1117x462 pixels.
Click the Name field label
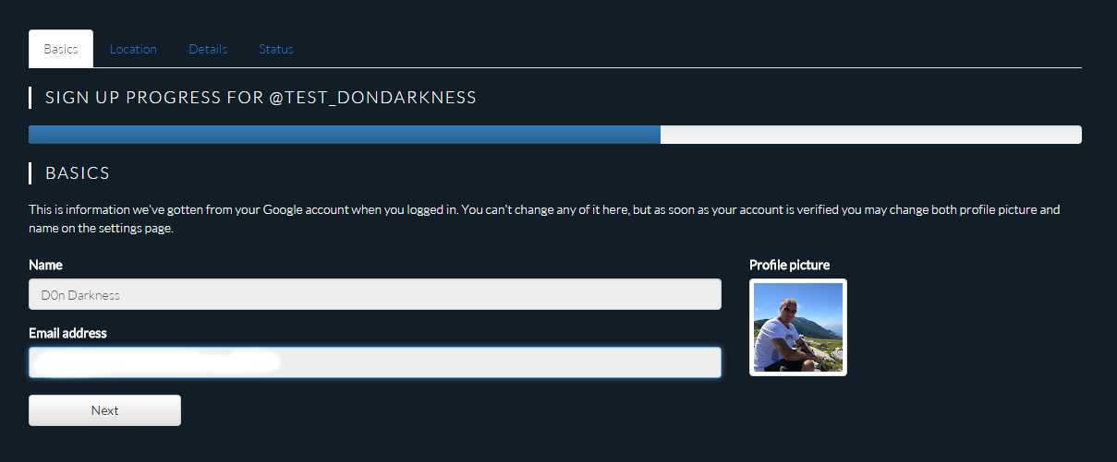45,265
